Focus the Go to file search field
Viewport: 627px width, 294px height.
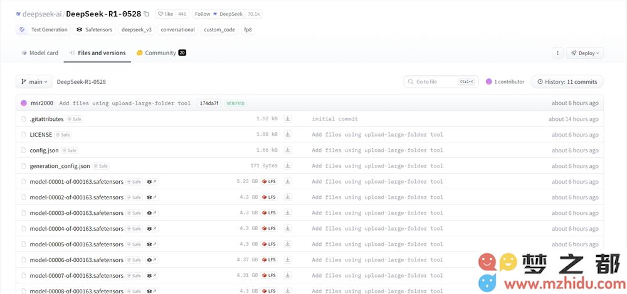click(x=441, y=81)
